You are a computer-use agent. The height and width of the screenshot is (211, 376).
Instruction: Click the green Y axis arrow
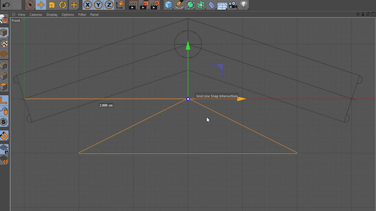click(x=188, y=46)
